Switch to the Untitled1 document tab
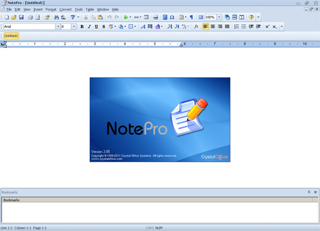Image resolution: width=320 pixels, height=231 pixels. click(11, 36)
